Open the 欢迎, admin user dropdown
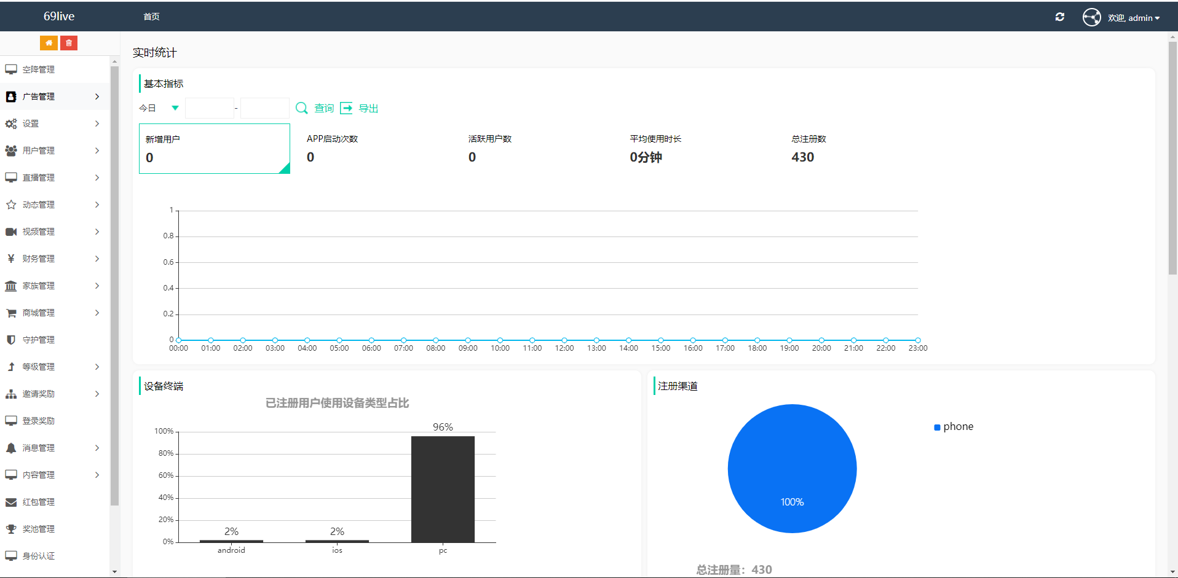This screenshot has height=578, width=1178. pyautogui.click(x=1134, y=18)
